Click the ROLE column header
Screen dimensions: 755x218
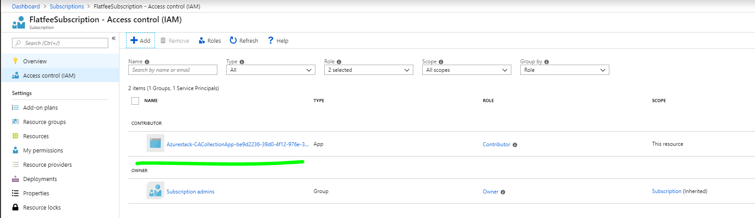click(x=488, y=101)
